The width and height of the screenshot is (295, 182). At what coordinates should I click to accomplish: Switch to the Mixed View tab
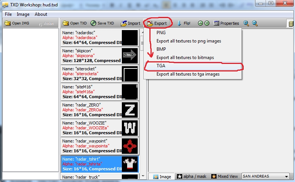coord(225,176)
